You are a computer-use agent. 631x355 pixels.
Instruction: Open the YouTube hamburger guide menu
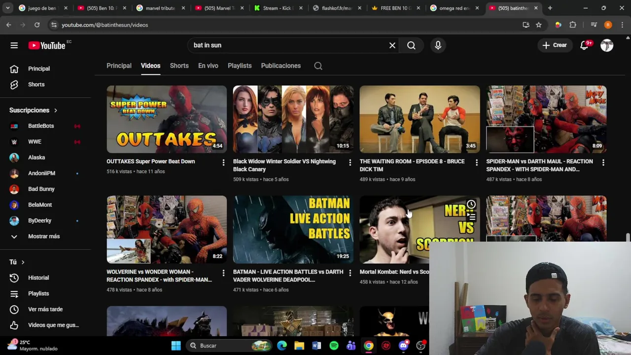(x=14, y=45)
